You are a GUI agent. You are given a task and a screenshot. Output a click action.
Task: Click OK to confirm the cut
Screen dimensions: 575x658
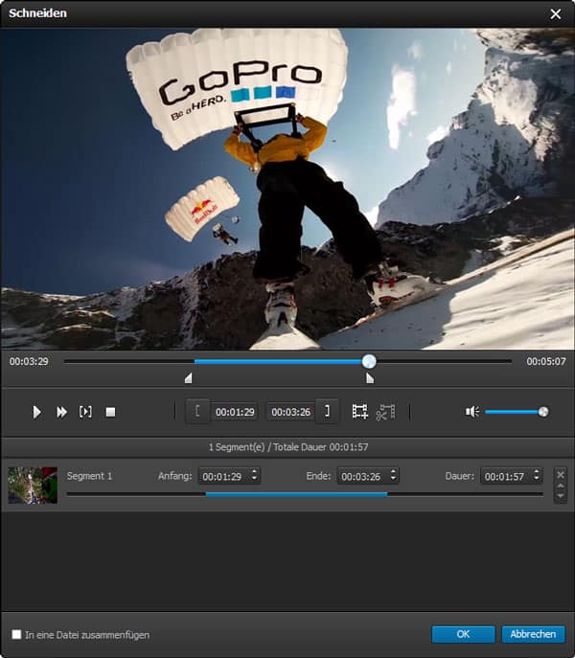click(x=463, y=634)
